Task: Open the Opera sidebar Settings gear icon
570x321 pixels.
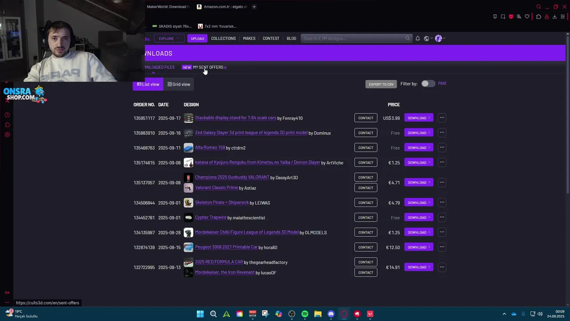Action: pyautogui.click(x=7, y=135)
